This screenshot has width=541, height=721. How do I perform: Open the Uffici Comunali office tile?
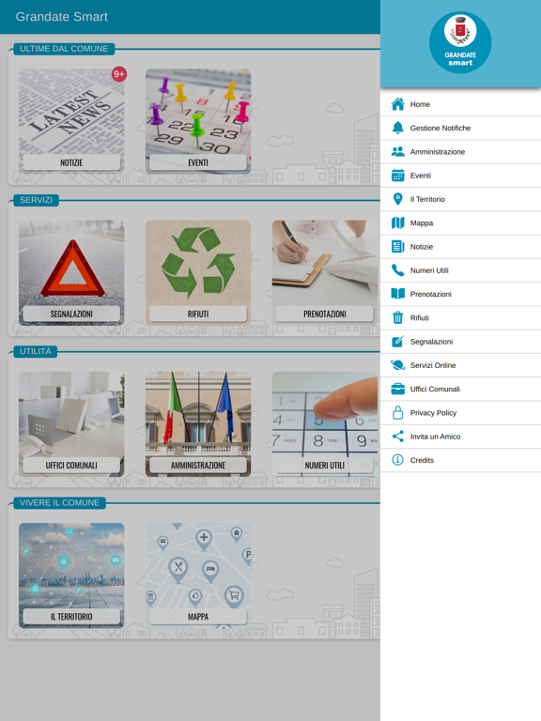71,424
